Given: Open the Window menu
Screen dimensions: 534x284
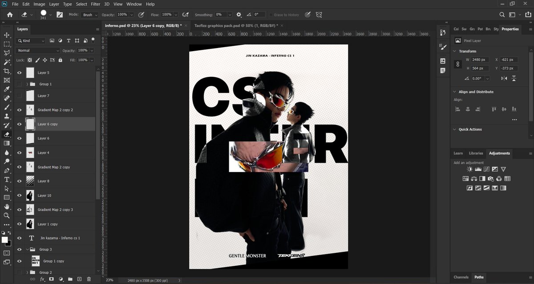Looking at the screenshot, I should click(134, 4).
